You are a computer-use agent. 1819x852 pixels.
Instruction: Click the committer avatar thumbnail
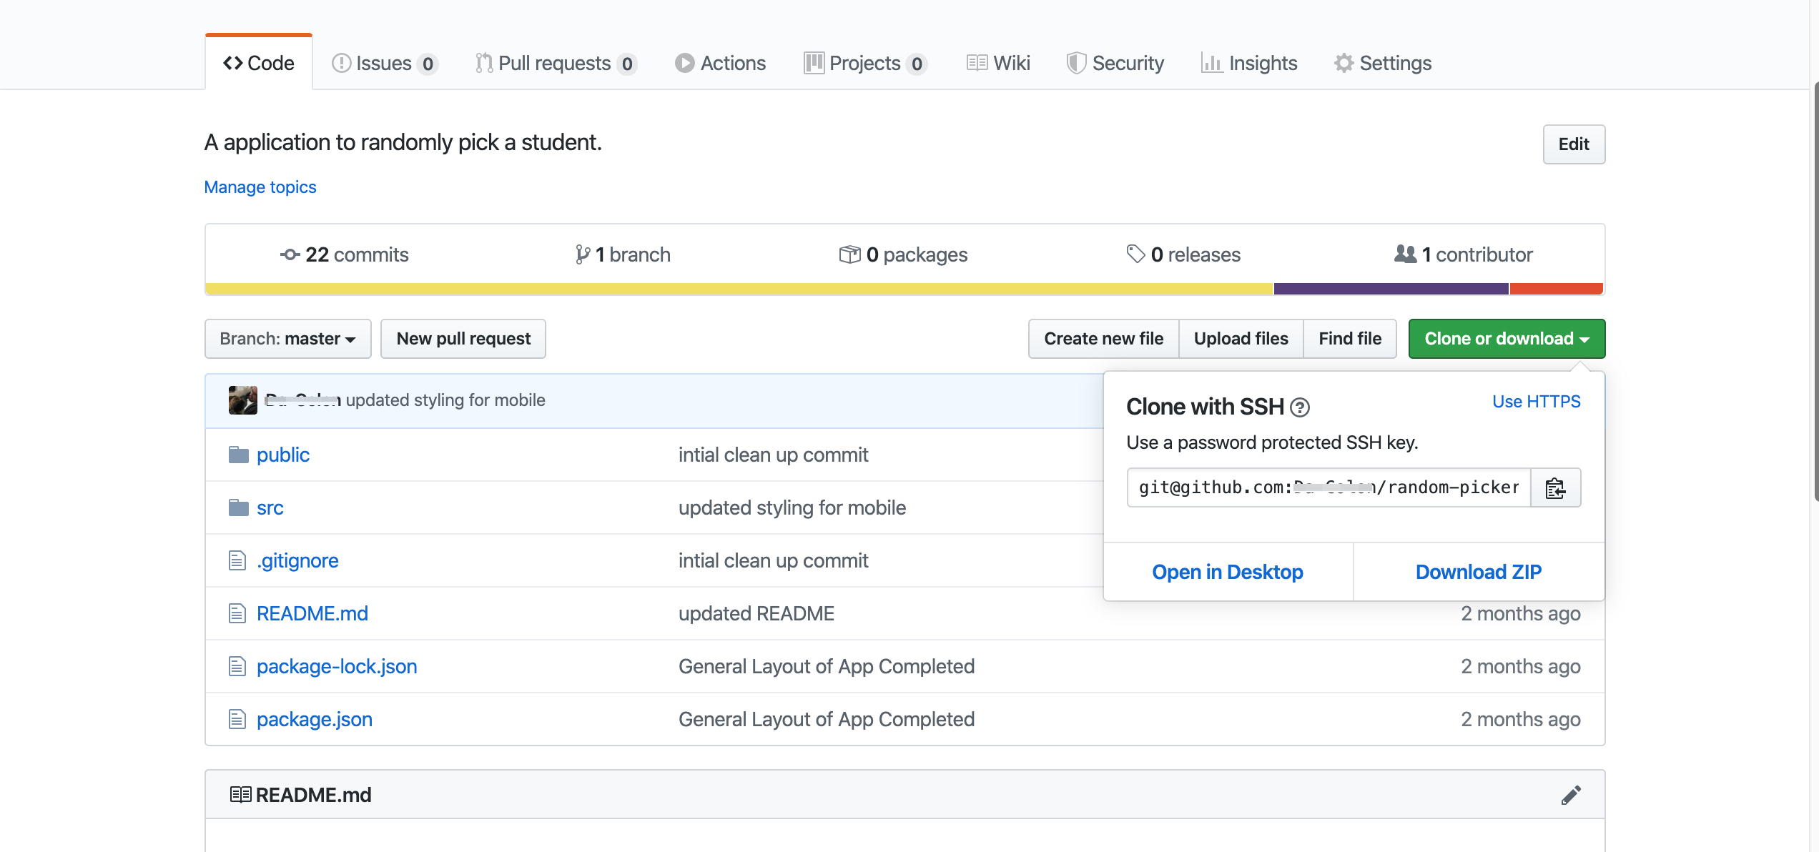coord(242,400)
